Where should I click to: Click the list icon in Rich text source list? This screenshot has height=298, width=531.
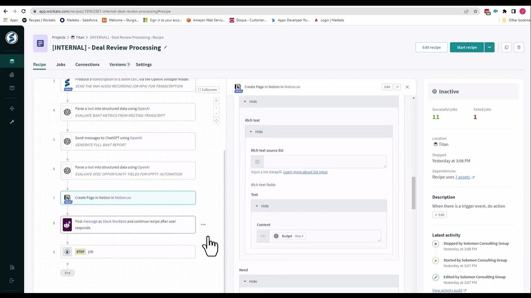point(257,162)
